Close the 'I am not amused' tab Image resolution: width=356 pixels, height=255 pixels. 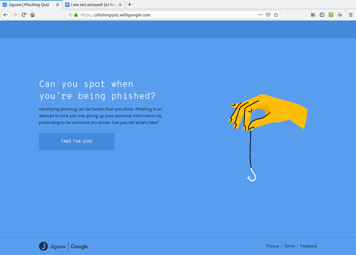pyautogui.click(x=120, y=5)
